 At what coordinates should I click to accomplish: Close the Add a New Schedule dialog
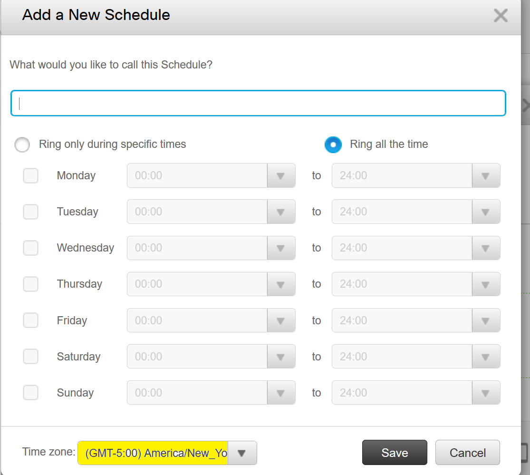[x=501, y=16]
